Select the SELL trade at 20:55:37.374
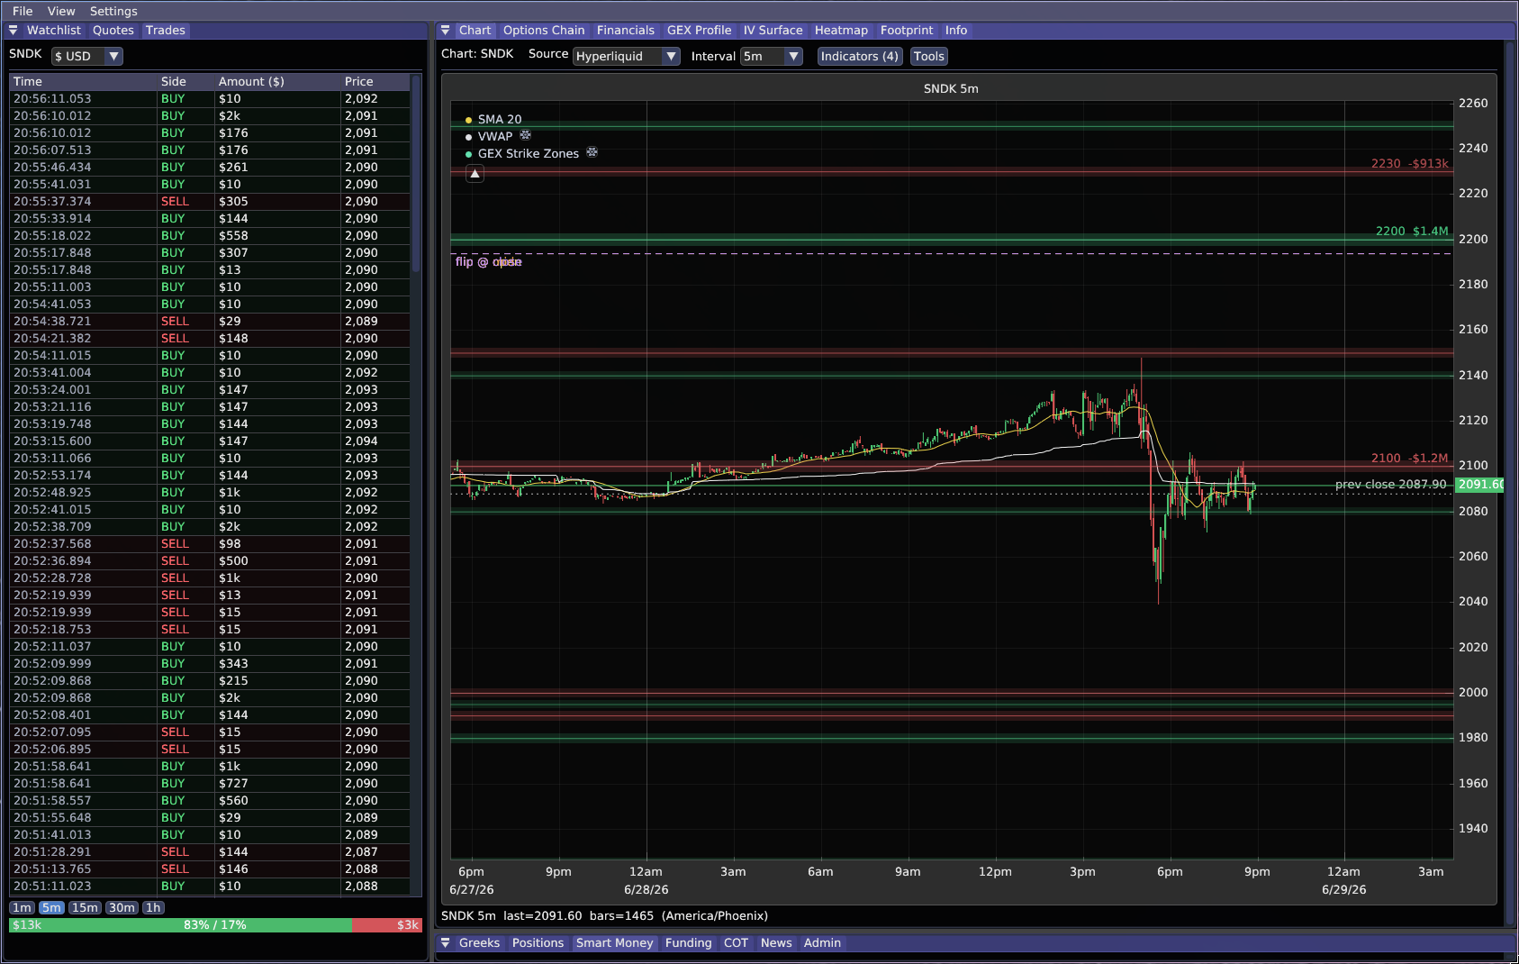The height and width of the screenshot is (964, 1519). point(210,201)
